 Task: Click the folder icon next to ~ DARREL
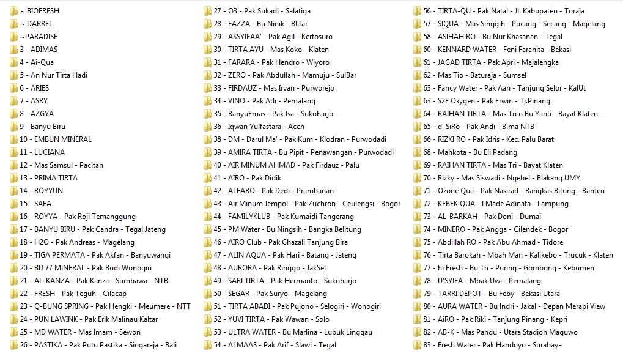[x=13, y=24]
